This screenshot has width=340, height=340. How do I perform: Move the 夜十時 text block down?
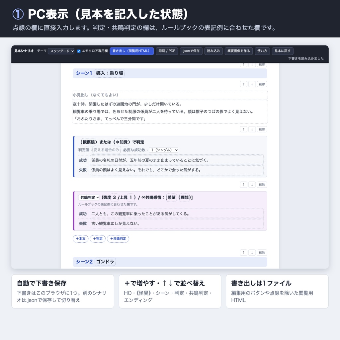(252, 84)
